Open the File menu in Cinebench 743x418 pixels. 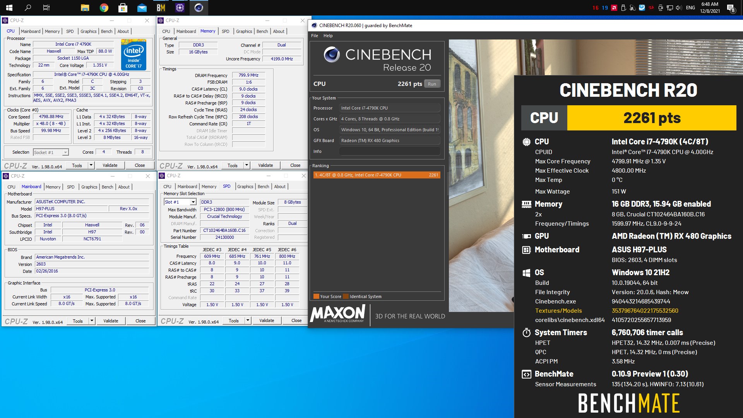point(315,36)
